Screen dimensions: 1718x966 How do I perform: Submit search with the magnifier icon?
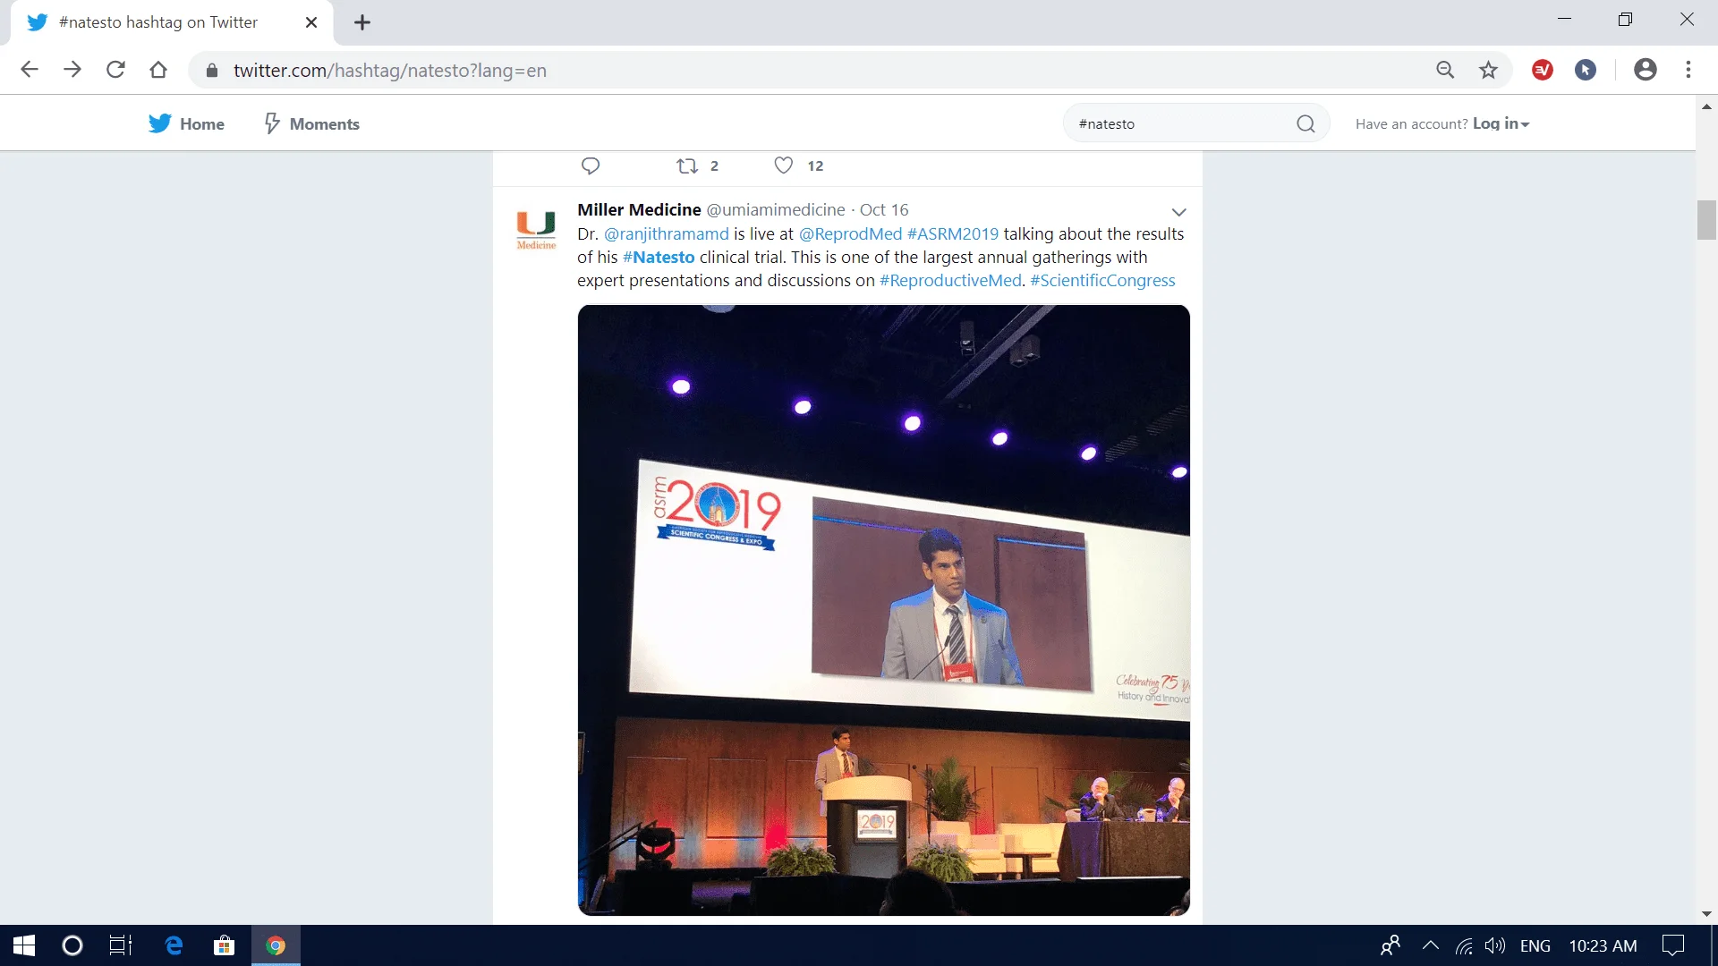1306,123
